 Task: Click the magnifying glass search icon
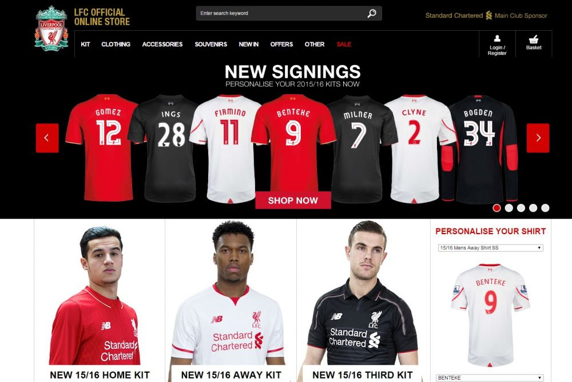point(371,14)
